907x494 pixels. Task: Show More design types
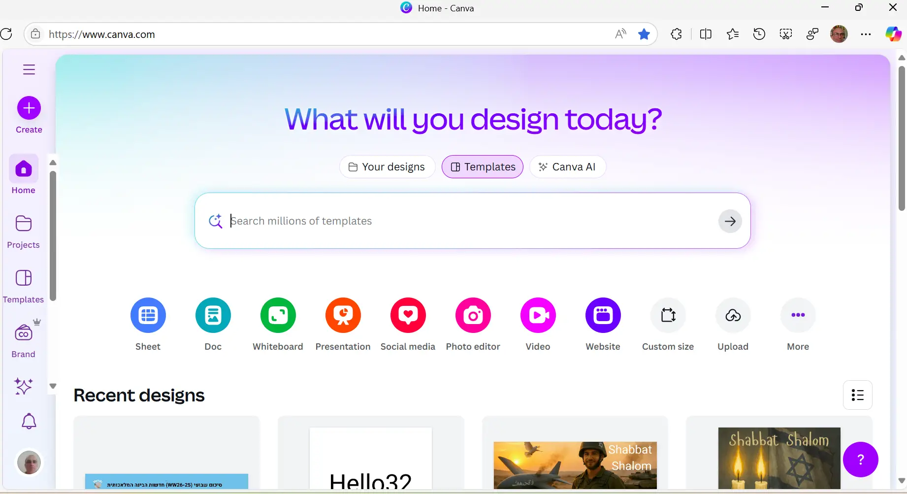[798, 315]
